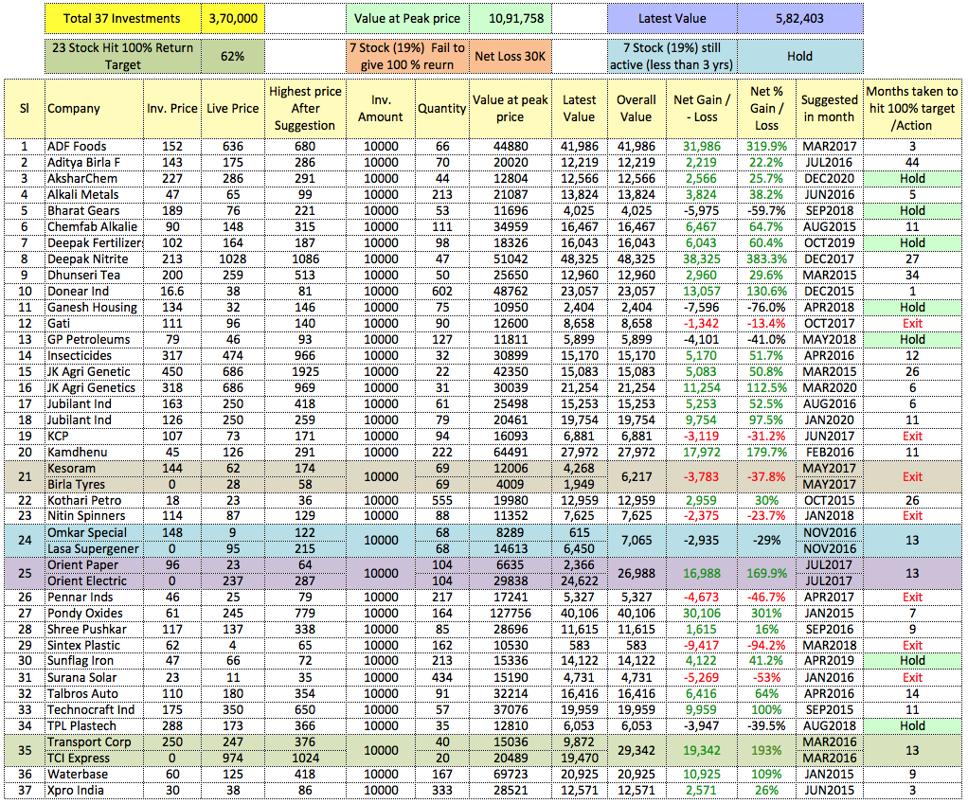Click 966 highest price for Insecticides
This screenshot has width=968, height=804.
pos(305,355)
